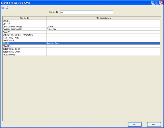The width and height of the screenshot is (164, 128).
Task: Sort by File Description column header
Action: (103, 18)
